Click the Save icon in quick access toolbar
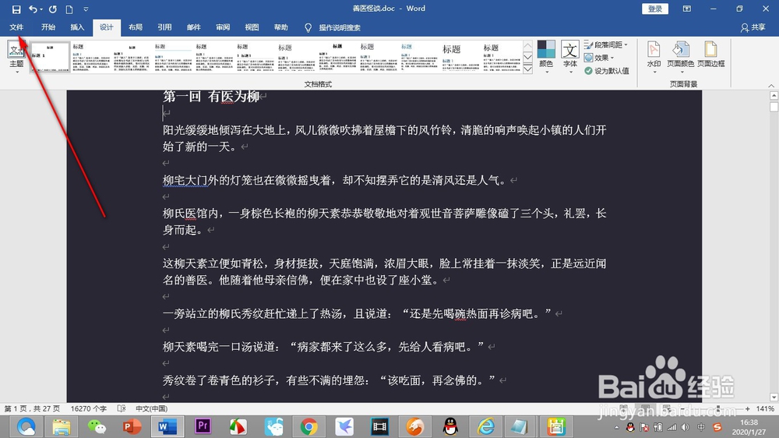The image size is (779, 438). pos(16,9)
